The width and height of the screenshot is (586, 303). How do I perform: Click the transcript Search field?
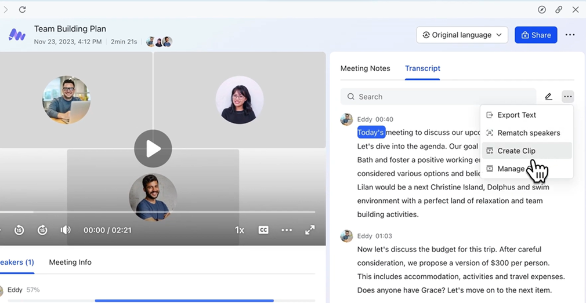441,97
